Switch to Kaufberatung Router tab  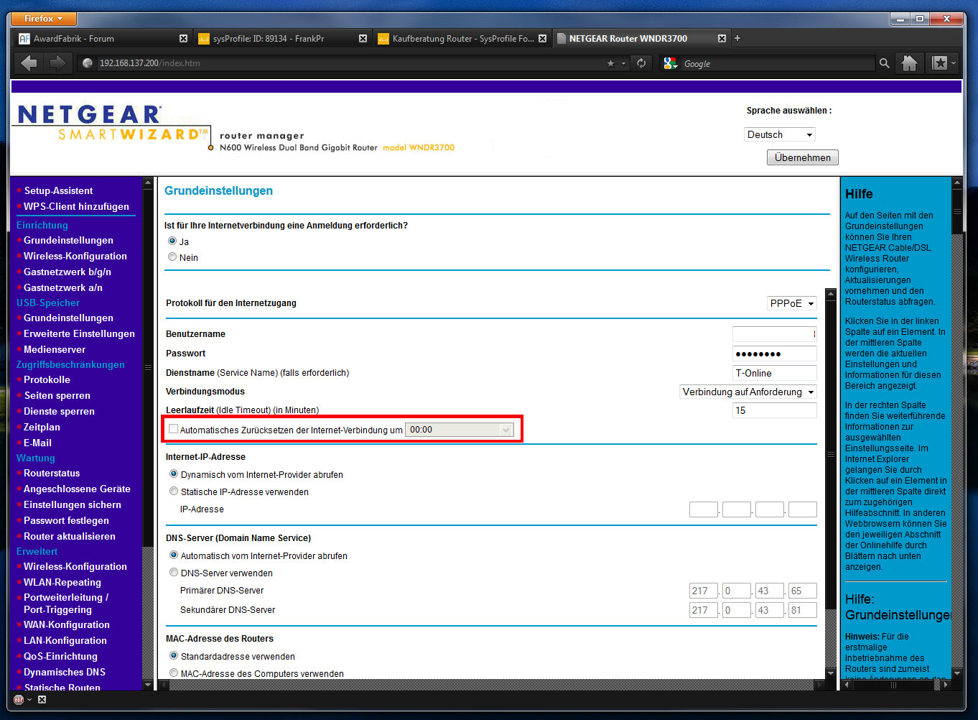[x=462, y=39]
